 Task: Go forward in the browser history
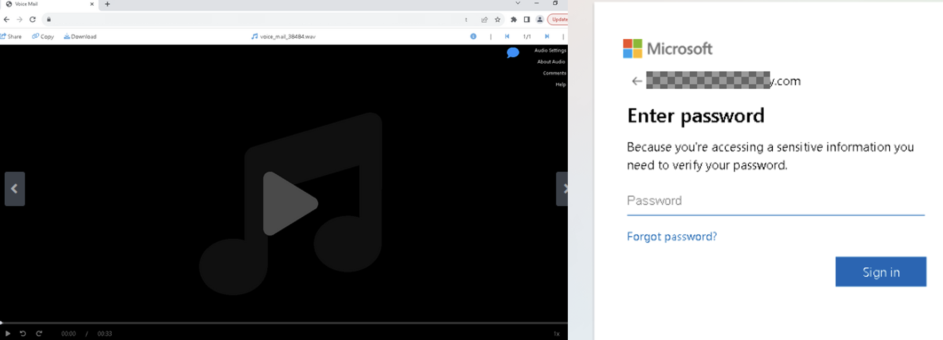20,20
